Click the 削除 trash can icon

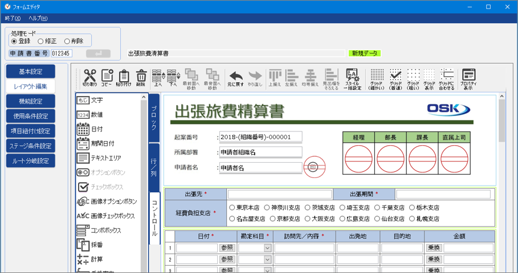(141, 78)
